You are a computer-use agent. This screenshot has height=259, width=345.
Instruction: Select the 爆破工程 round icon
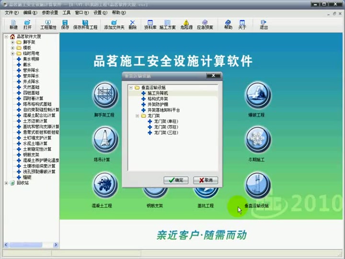tap(256, 94)
